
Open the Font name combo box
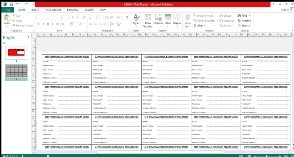[x=49, y=17]
